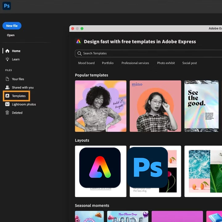
Task: Select the Portfolio category
Action: [108, 63]
